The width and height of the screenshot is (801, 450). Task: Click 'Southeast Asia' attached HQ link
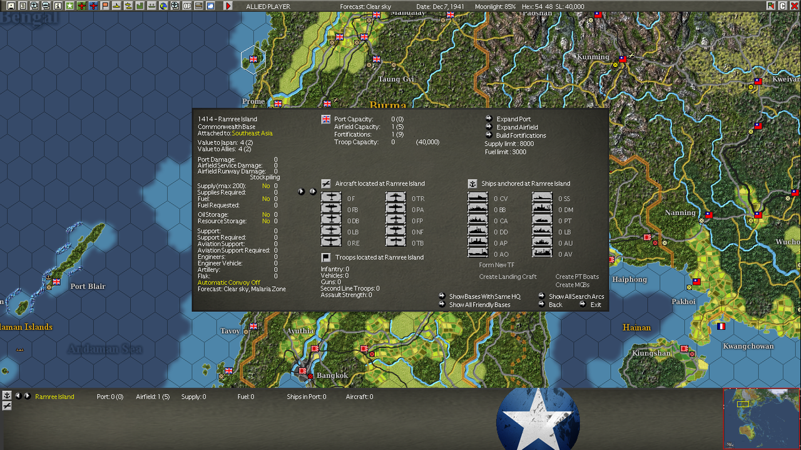click(x=252, y=134)
